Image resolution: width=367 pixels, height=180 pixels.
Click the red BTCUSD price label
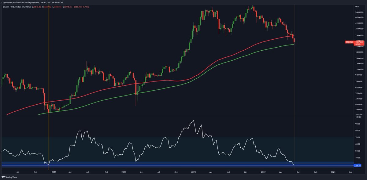pyautogui.click(x=350, y=42)
